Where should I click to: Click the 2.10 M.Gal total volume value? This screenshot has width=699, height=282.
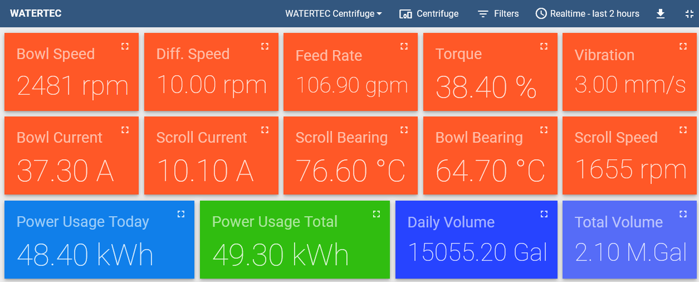[x=631, y=253]
